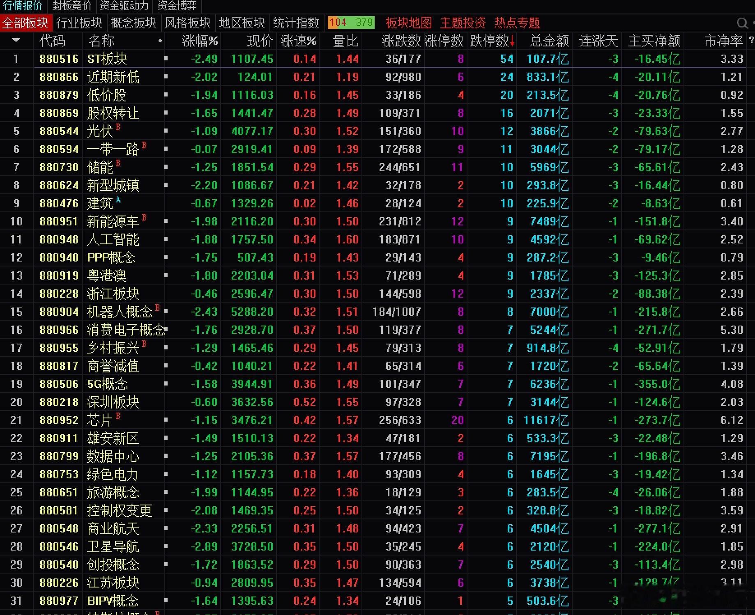The height and width of the screenshot is (615, 755).
Task: Open the 资金驱动力 tab
Action: coord(124,6)
